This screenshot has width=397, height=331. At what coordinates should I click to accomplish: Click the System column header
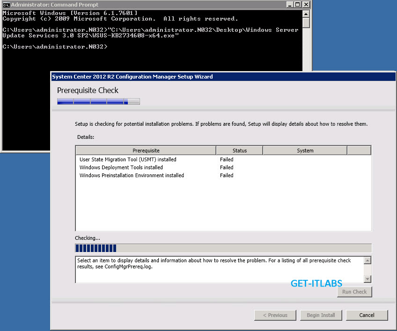tap(305, 151)
